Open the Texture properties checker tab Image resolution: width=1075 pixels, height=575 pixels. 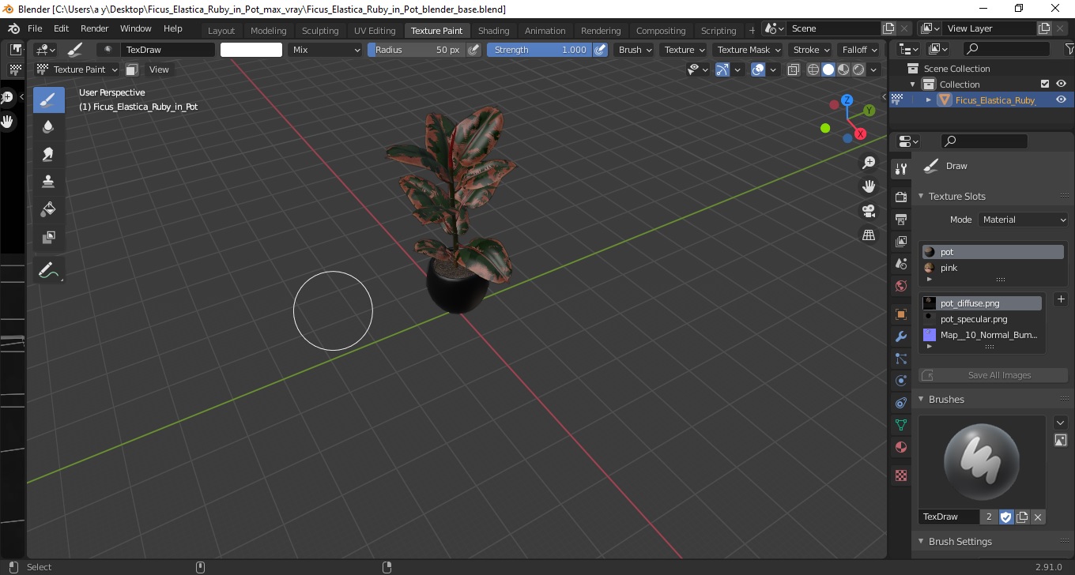(900, 475)
